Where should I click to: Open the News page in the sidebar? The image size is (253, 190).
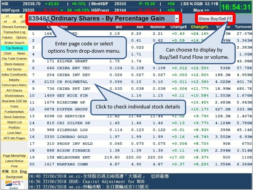21,53
